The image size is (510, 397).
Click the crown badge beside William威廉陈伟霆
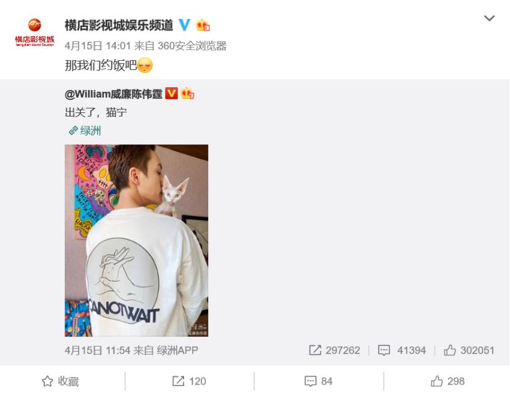pyautogui.click(x=188, y=94)
